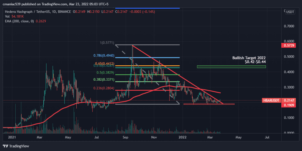The image size is (302, 151).
Task: Select the red support zone rectangle
Action: tap(209, 104)
